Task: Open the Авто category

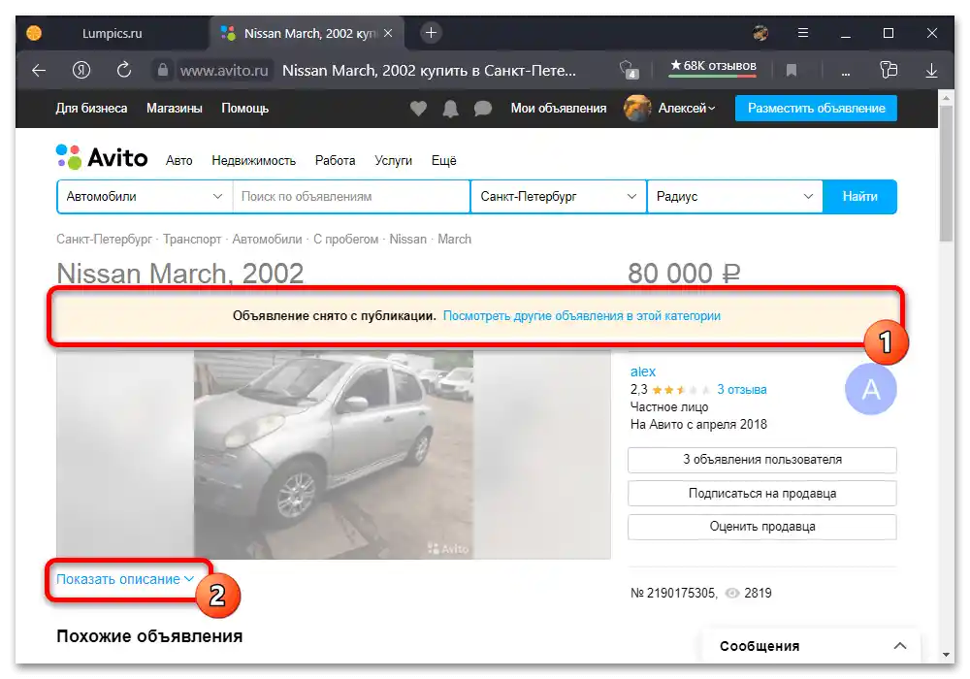Action: [178, 161]
